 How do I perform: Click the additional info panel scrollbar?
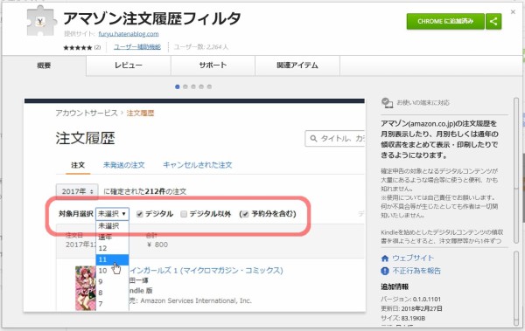[516, 287]
